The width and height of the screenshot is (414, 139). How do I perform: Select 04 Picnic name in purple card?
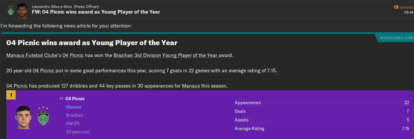tap(75, 99)
